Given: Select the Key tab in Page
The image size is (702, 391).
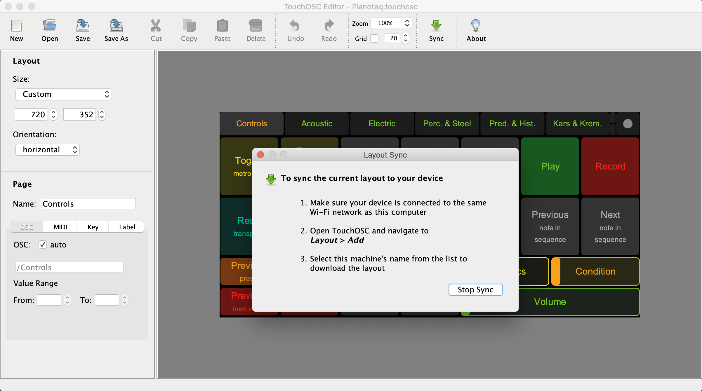Looking at the screenshot, I should pos(93,227).
